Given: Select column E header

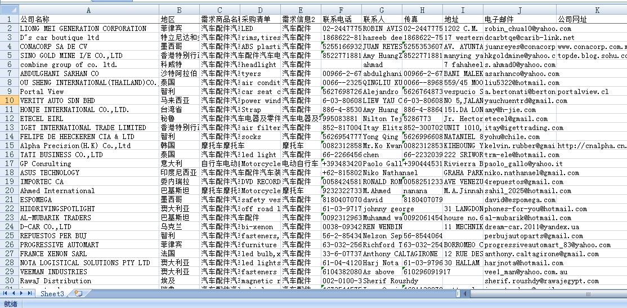Looking at the screenshot, I should [301, 10].
